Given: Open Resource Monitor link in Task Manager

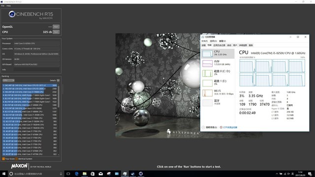Looking at the screenshot, I should click(230, 127).
